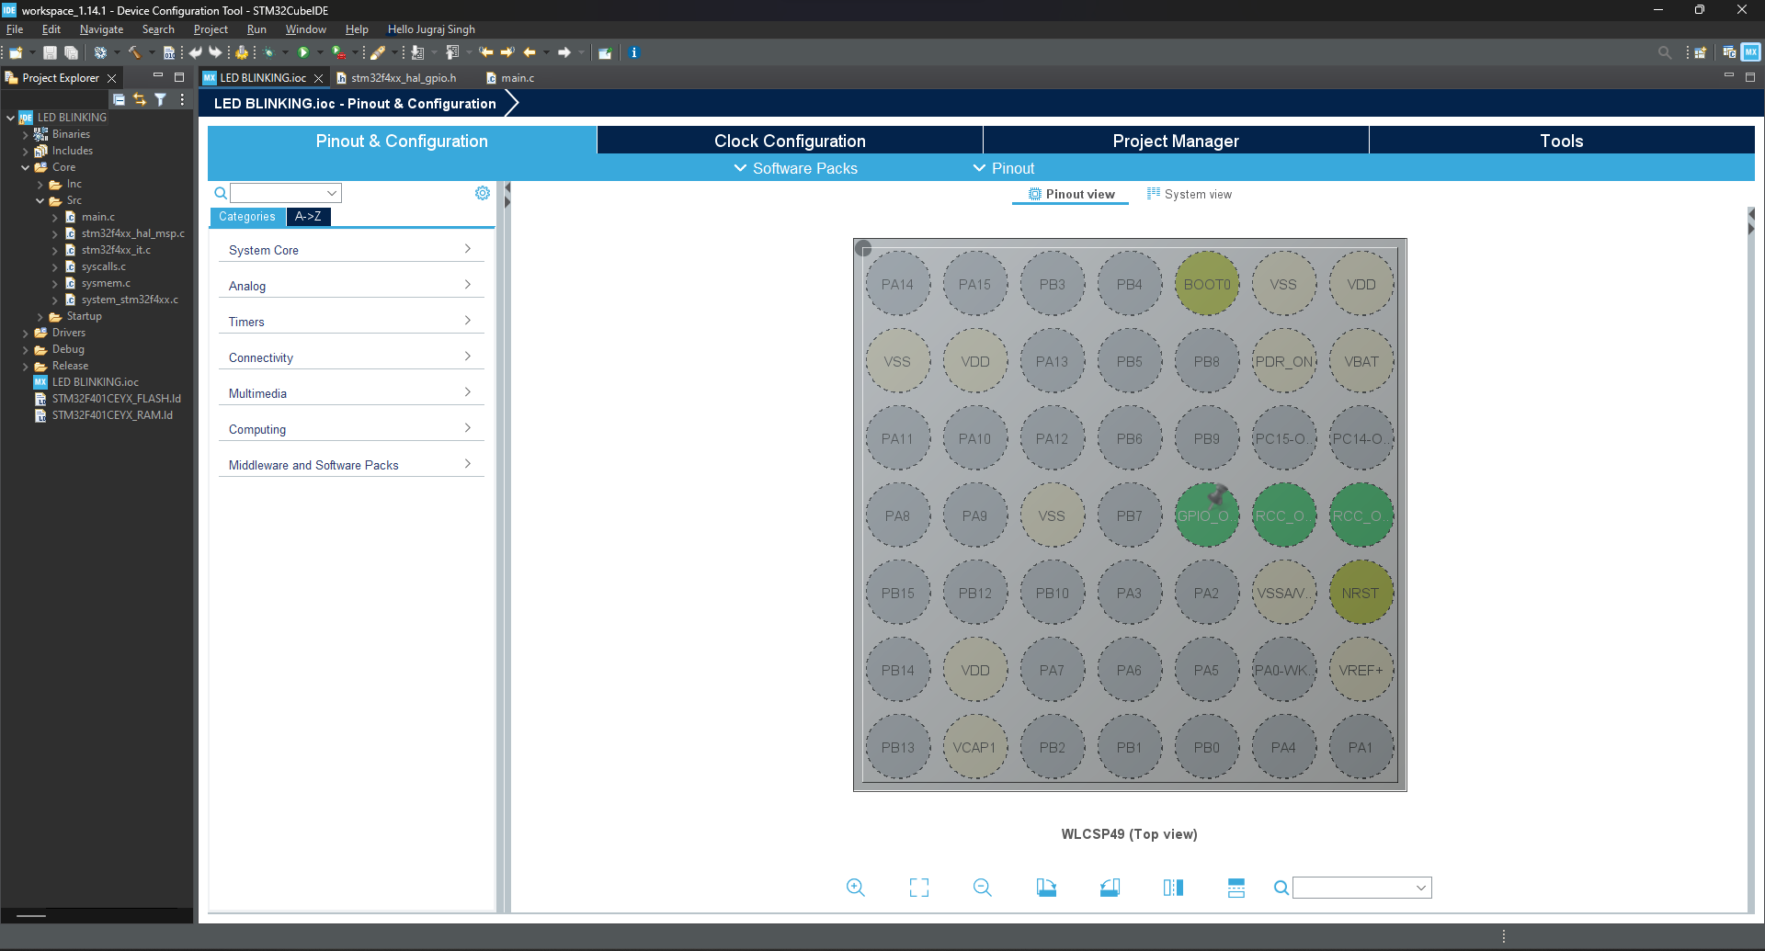Image resolution: width=1765 pixels, height=951 pixels.
Task: Select the Pinout view toggle
Action: pyautogui.click(x=1071, y=194)
